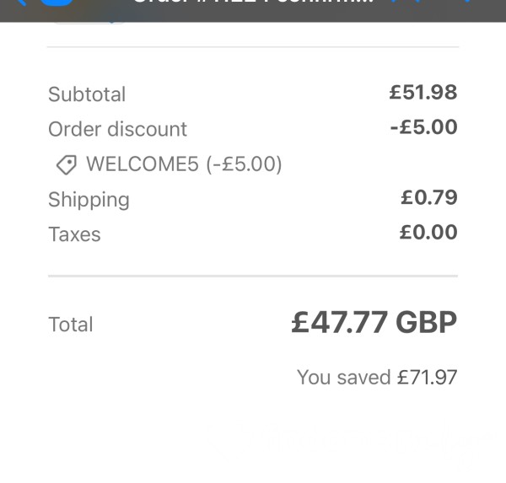Tap the £51.98 subtotal amount
This screenshot has width=506, height=483.
click(423, 92)
